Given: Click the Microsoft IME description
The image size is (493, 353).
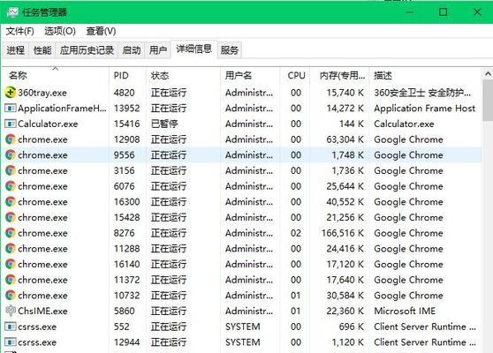Looking at the screenshot, I should click(x=405, y=311).
